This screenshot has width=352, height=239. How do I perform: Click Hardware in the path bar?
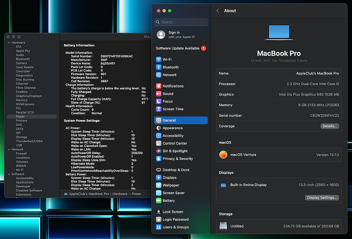tap(120, 194)
